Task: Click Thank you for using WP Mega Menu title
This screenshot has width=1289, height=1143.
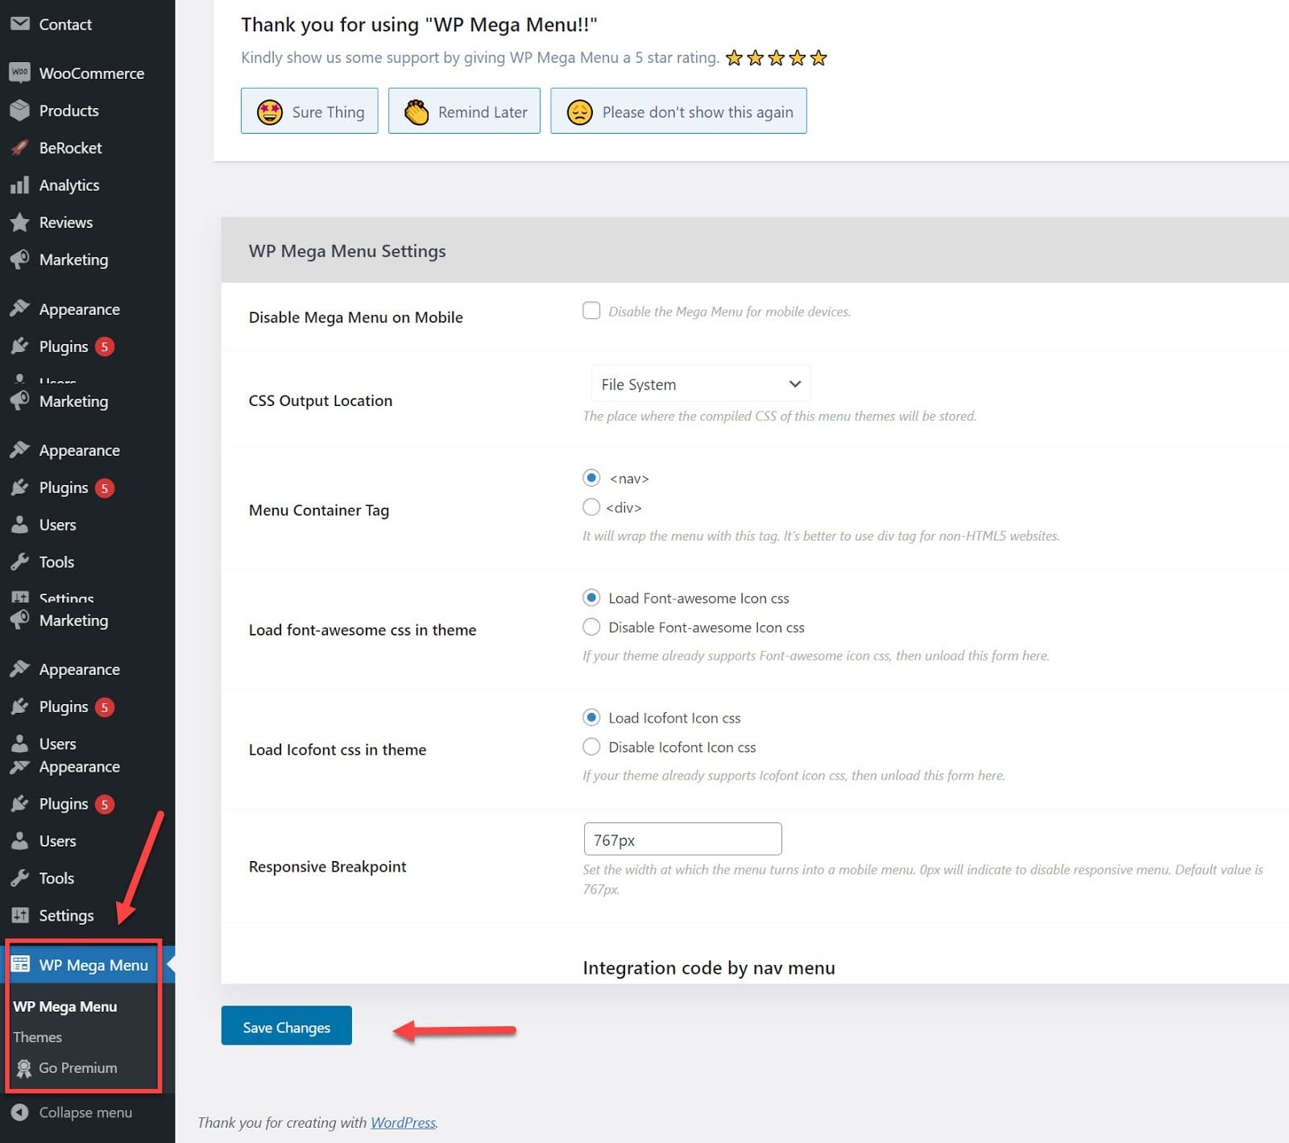Action: pyautogui.click(x=419, y=25)
